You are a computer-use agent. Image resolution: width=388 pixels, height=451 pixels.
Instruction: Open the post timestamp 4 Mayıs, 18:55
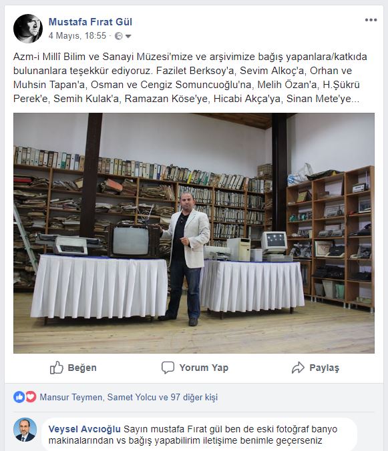click(77, 35)
